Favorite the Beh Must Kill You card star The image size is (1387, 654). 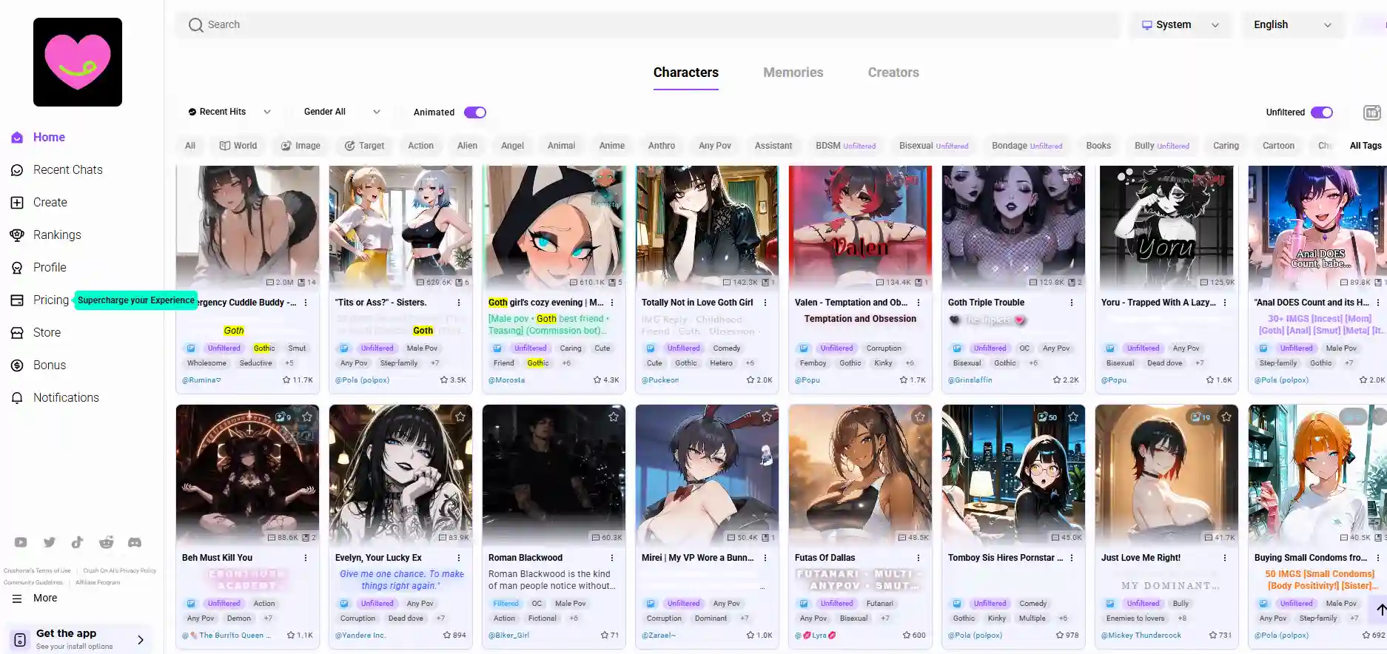point(307,417)
